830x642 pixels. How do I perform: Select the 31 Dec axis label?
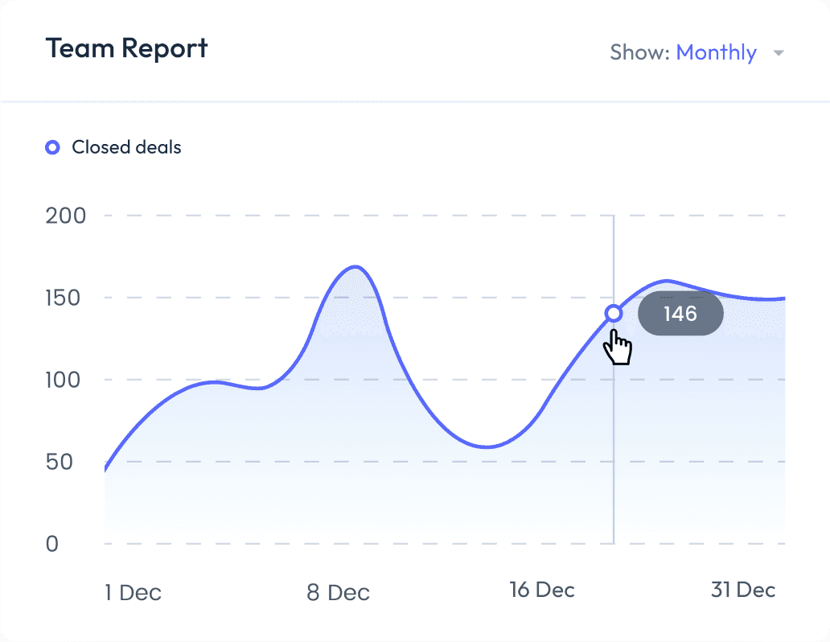pos(743,590)
